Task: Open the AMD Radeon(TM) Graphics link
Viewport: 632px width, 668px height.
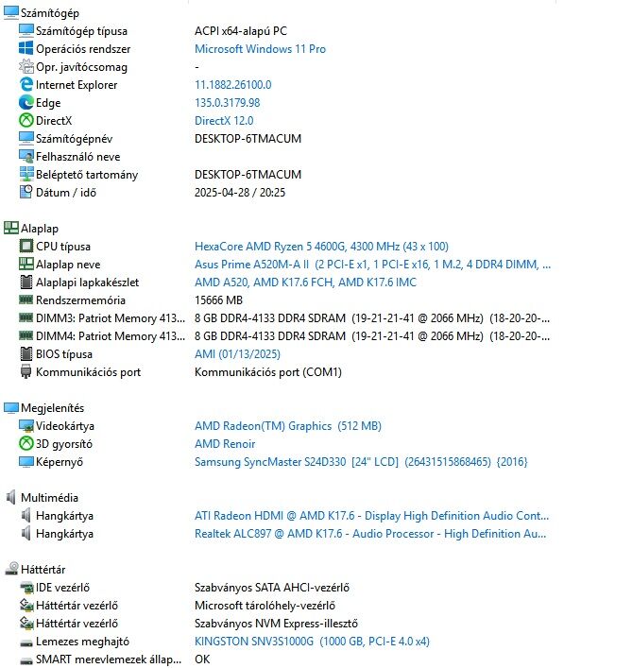Action: [x=288, y=425]
